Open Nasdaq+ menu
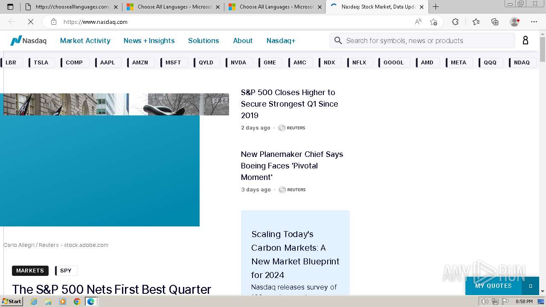546x307 pixels. point(281,41)
